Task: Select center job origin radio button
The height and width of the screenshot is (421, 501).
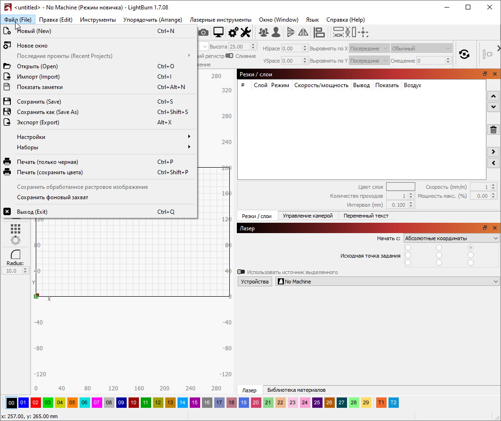Action: click(x=439, y=255)
